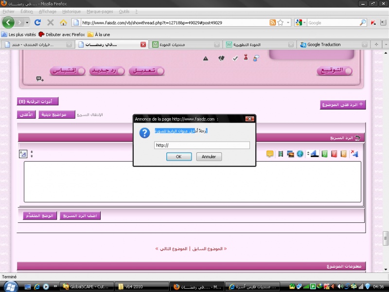Open the search engine selector dropdown
The width and height of the screenshot is (389, 292).
[x=301, y=22]
